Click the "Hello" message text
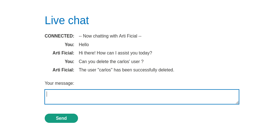Screen dimensions: 274x137 tap(84, 45)
